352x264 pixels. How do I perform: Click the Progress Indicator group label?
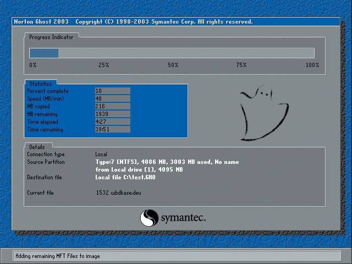click(x=52, y=37)
